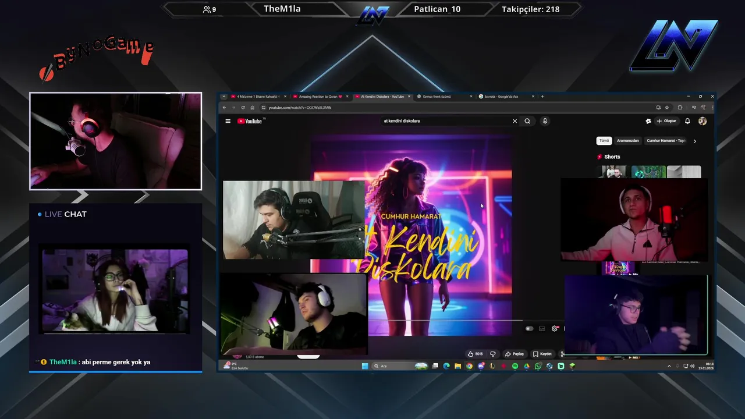Click the Kaydet save button
This screenshot has width=745, height=419.
click(542, 354)
